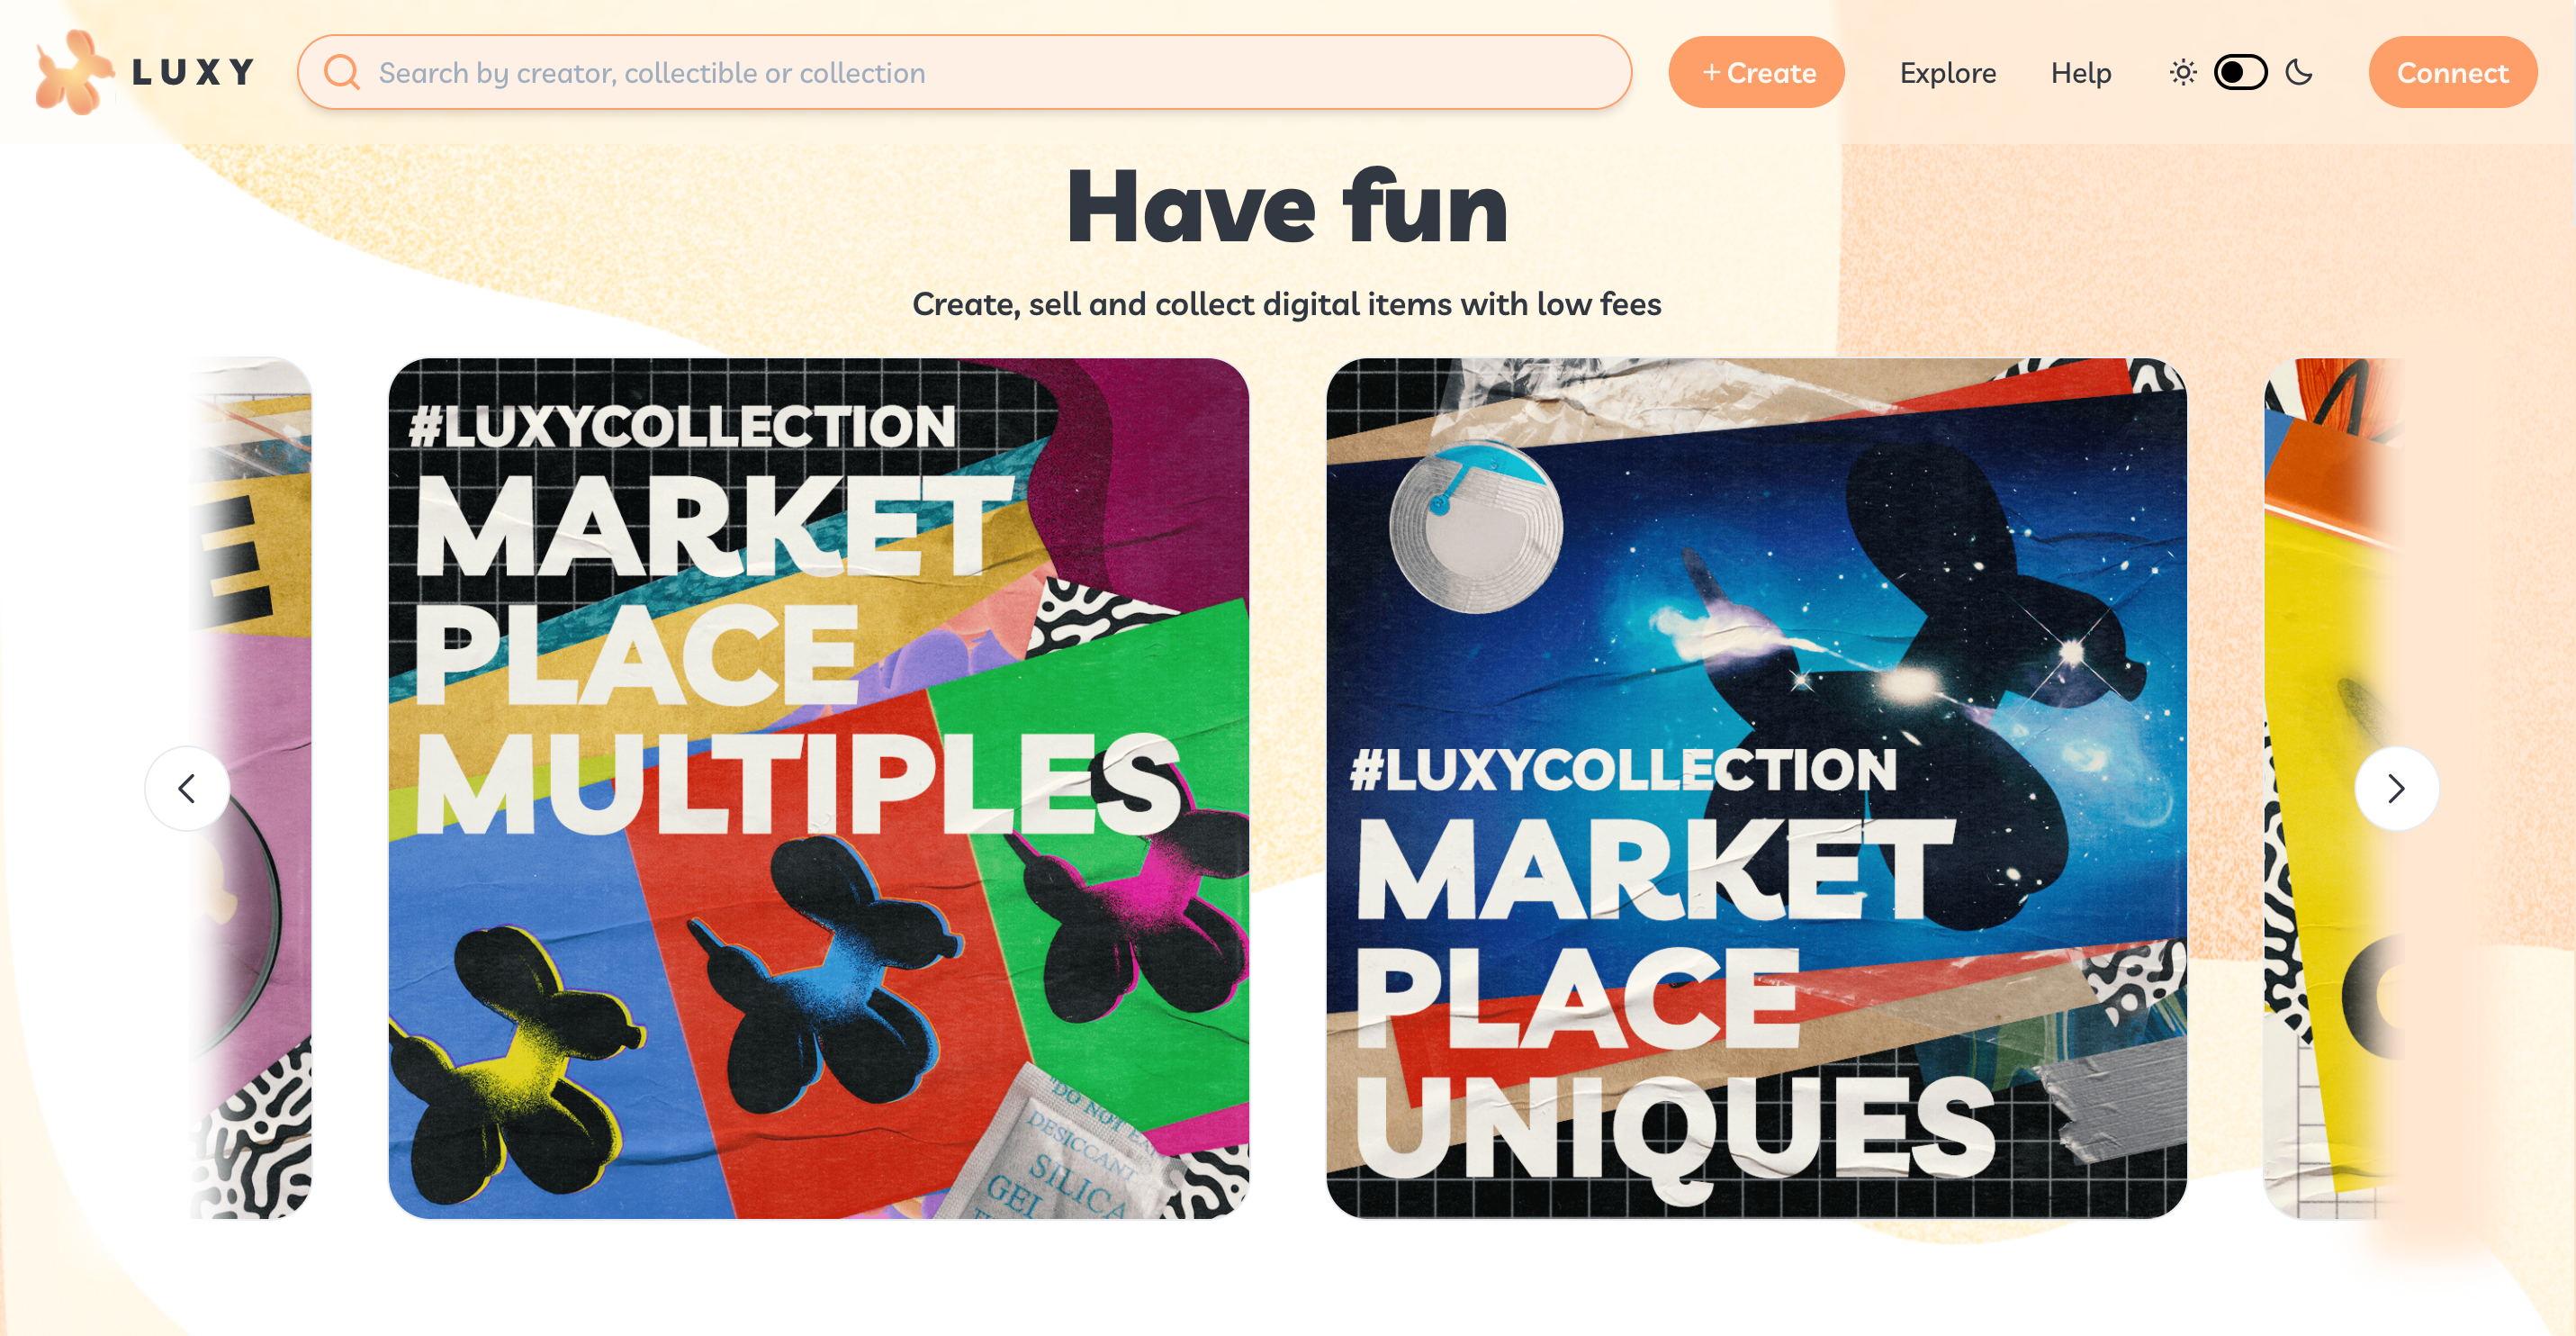Click the LUXY wordmark text
The height and width of the screenshot is (1336, 2576).
click(x=194, y=72)
